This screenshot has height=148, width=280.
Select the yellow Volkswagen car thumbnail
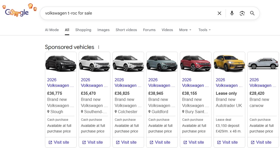229,63
